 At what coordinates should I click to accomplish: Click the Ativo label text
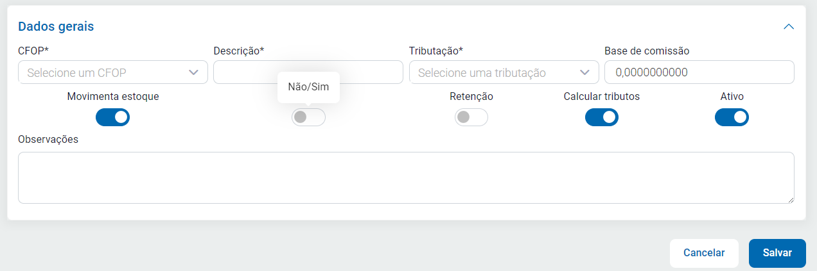pyautogui.click(x=732, y=97)
